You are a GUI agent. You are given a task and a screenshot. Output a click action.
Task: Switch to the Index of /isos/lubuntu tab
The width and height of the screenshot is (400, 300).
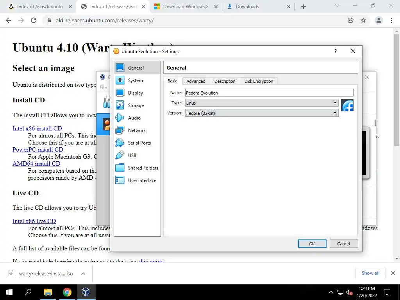[40, 7]
